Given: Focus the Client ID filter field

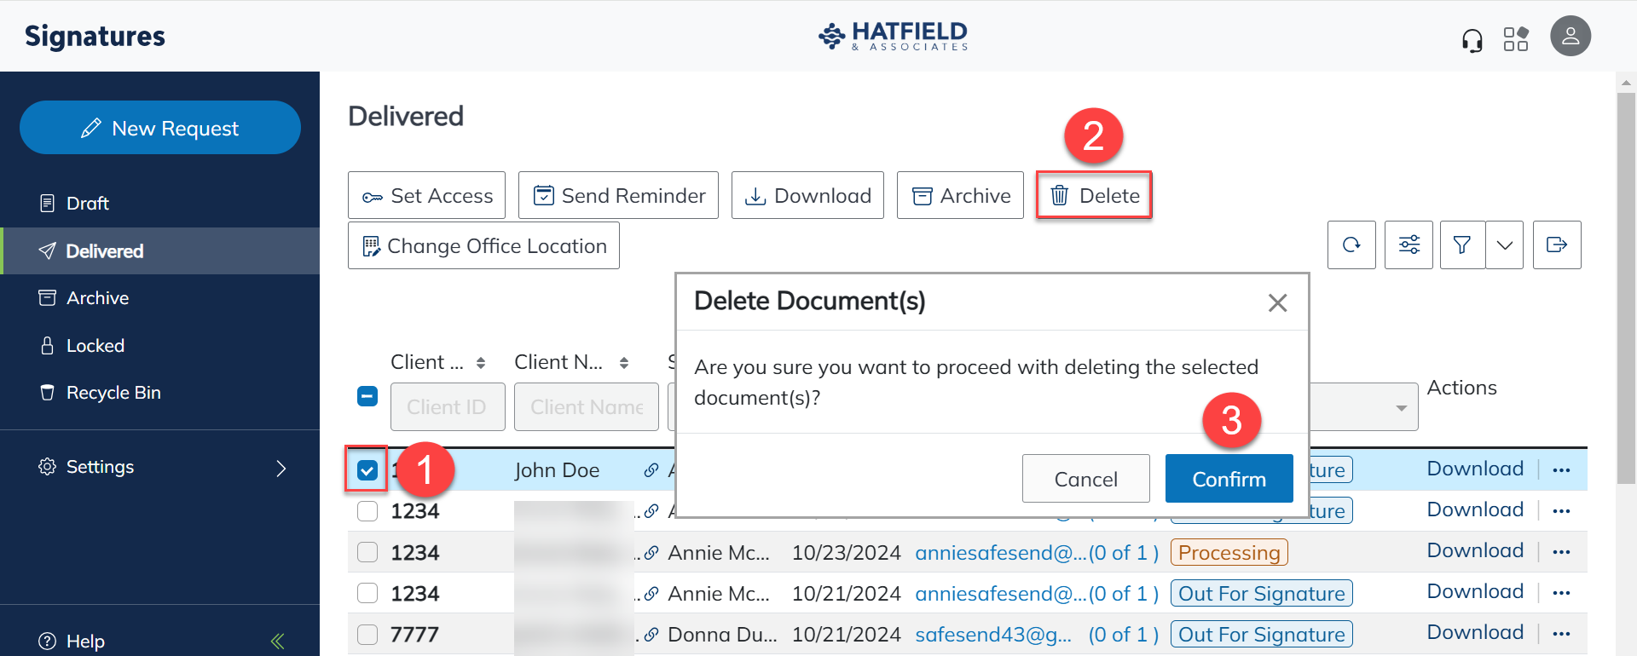Looking at the screenshot, I should click(448, 407).
